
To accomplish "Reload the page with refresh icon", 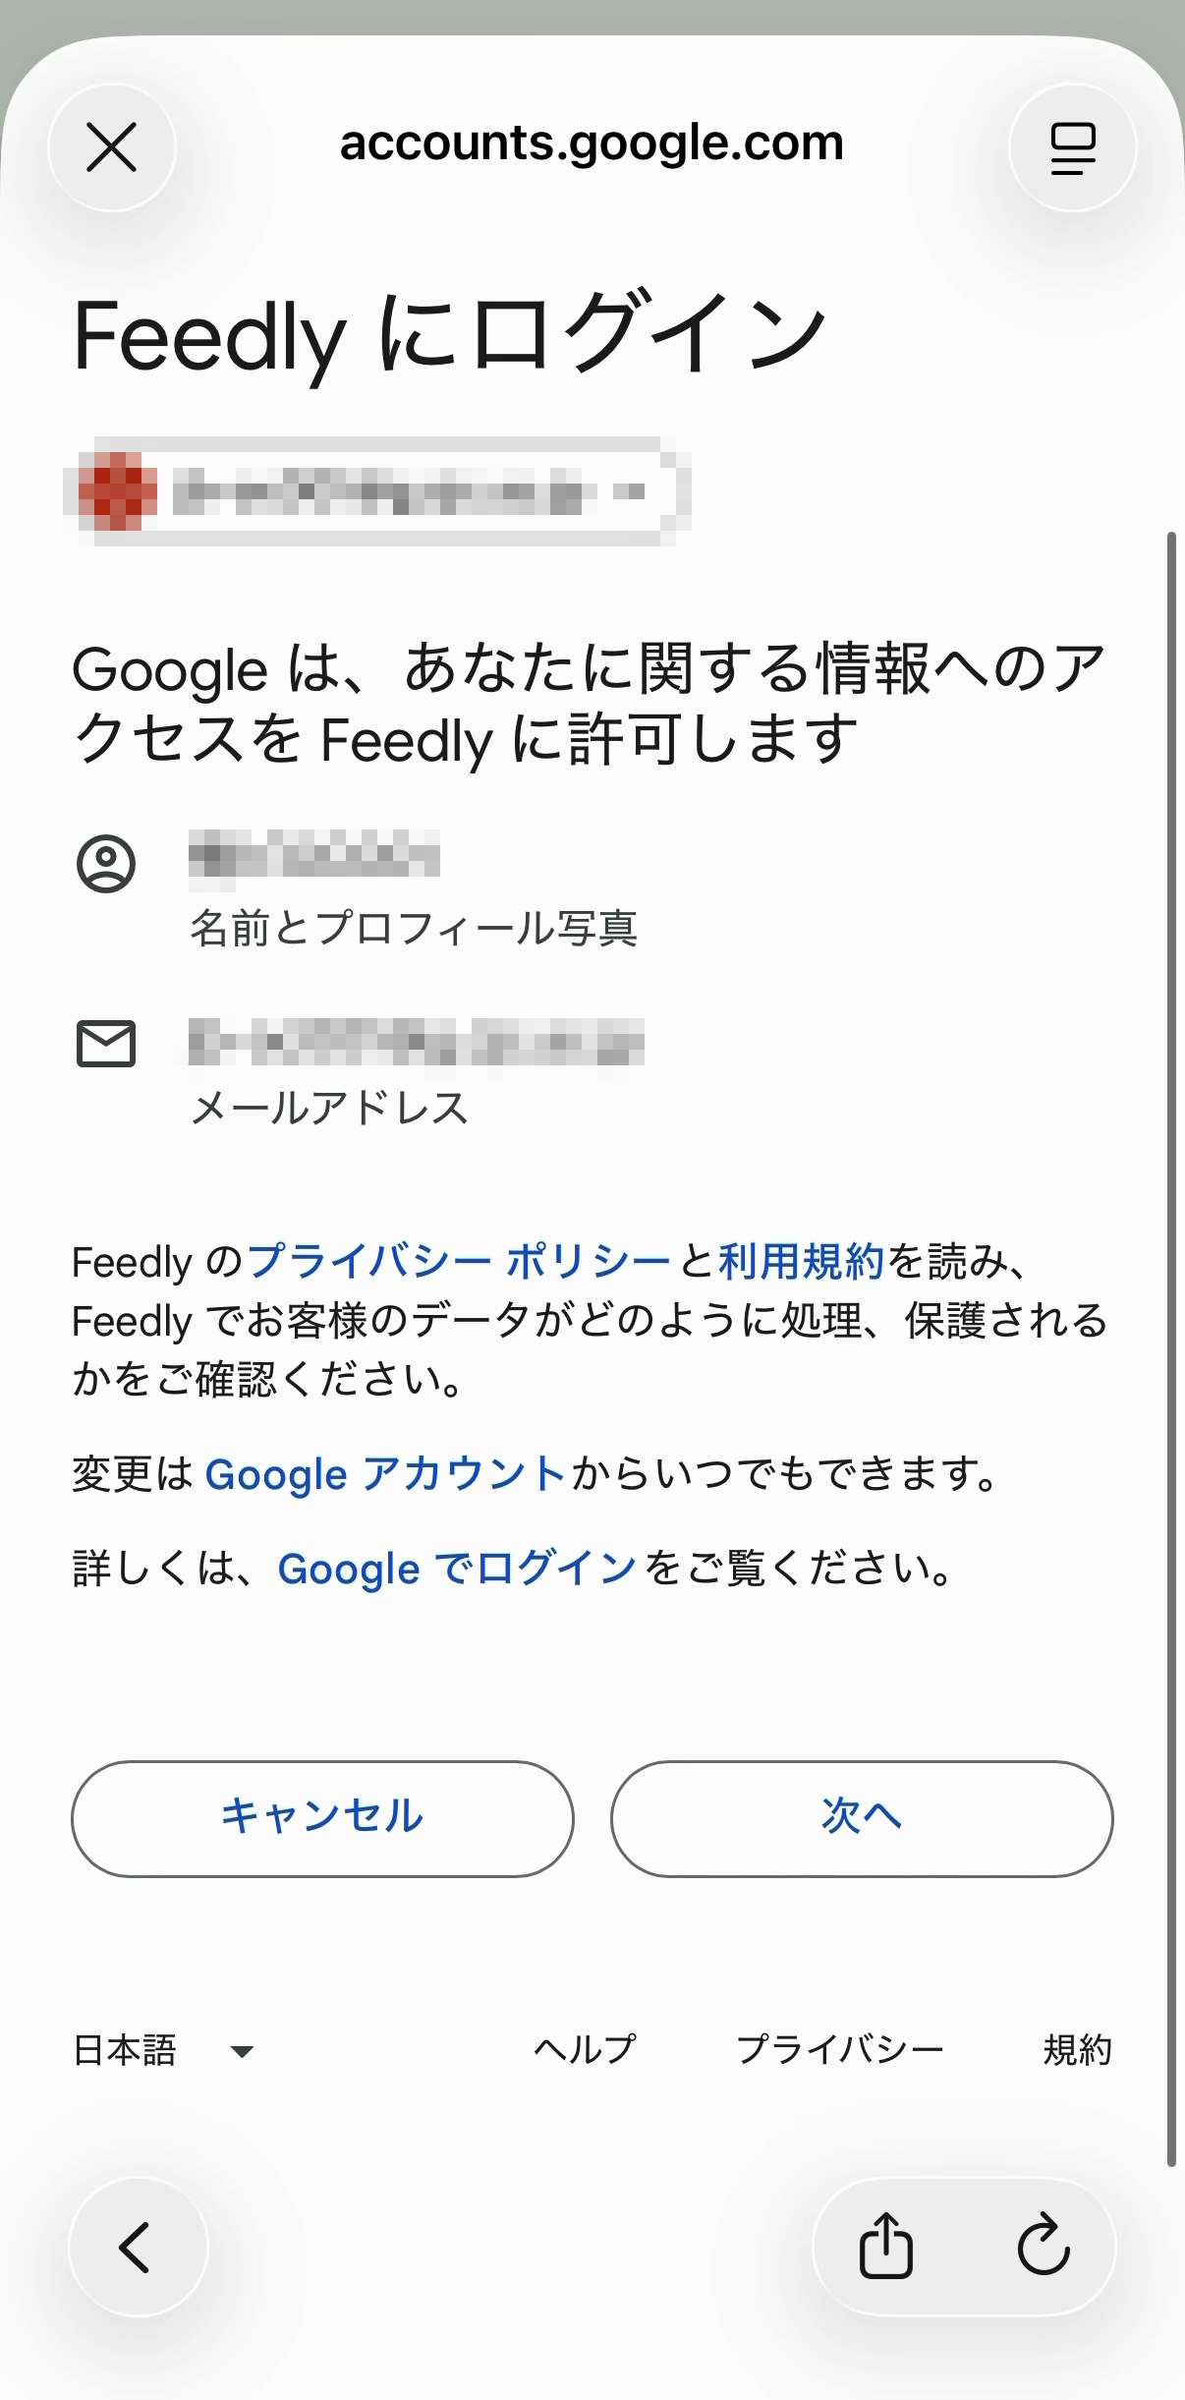I will click(1043, 2247).
